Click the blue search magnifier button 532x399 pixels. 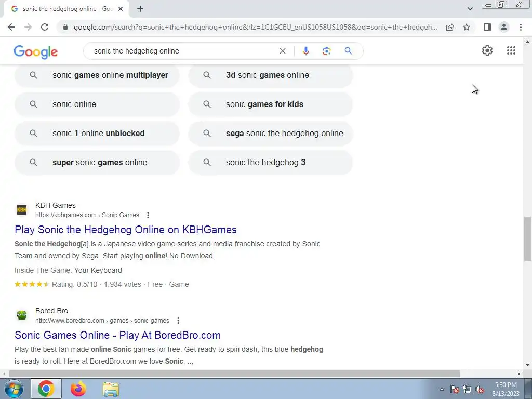(x=348, y=51)
